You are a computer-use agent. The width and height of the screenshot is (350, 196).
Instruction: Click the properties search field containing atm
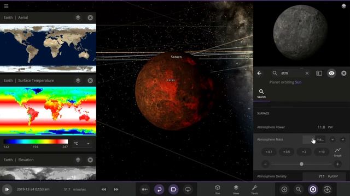point(290,73)
